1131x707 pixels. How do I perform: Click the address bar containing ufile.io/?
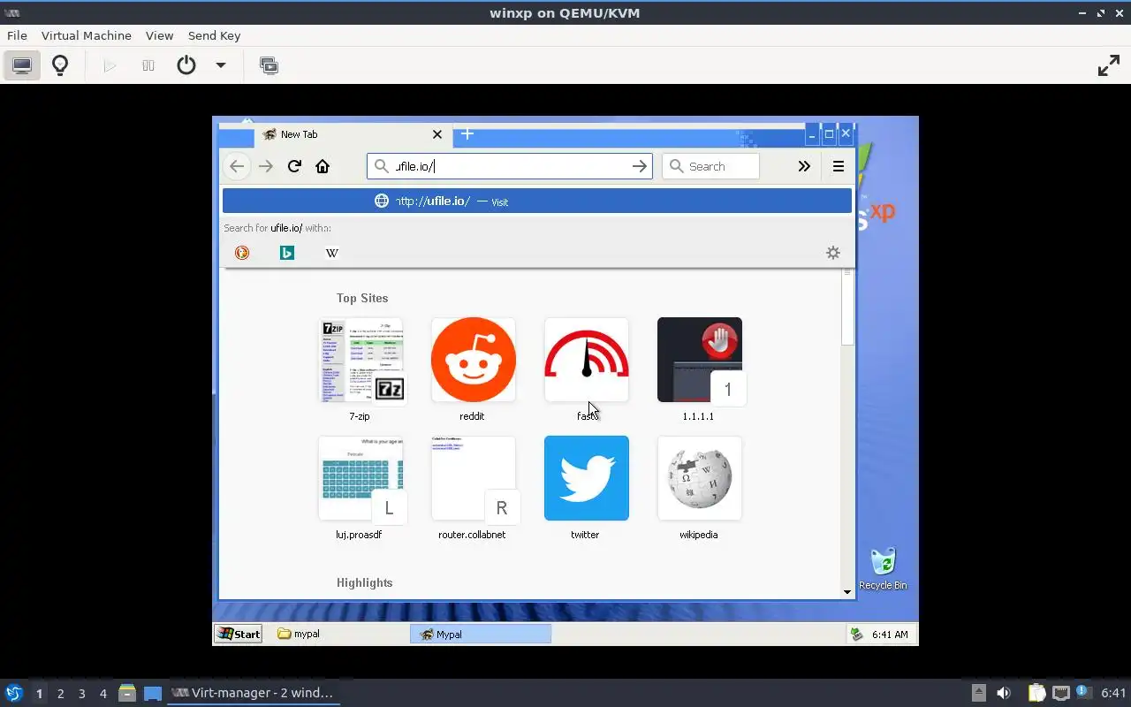pos(510,166)
